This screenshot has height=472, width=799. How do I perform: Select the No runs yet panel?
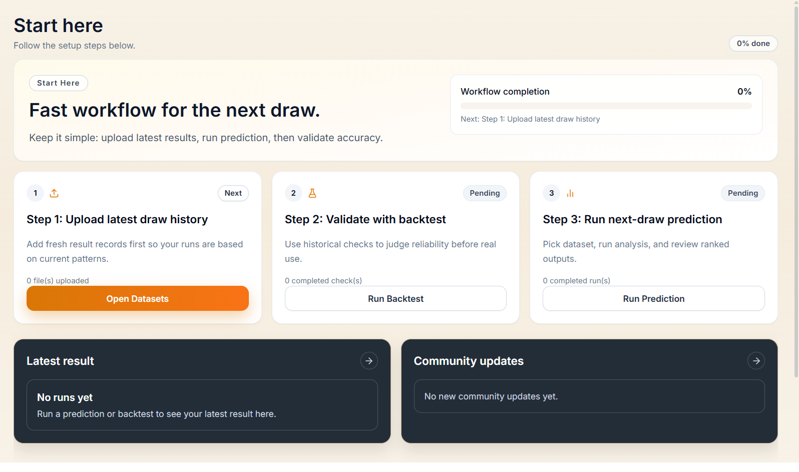click(202, 405)
